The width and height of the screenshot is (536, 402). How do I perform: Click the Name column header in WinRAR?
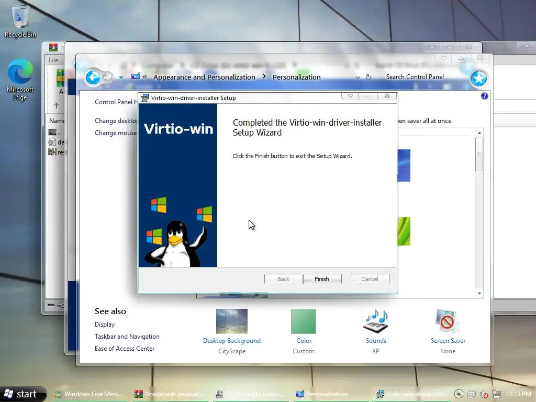(57, 121)
